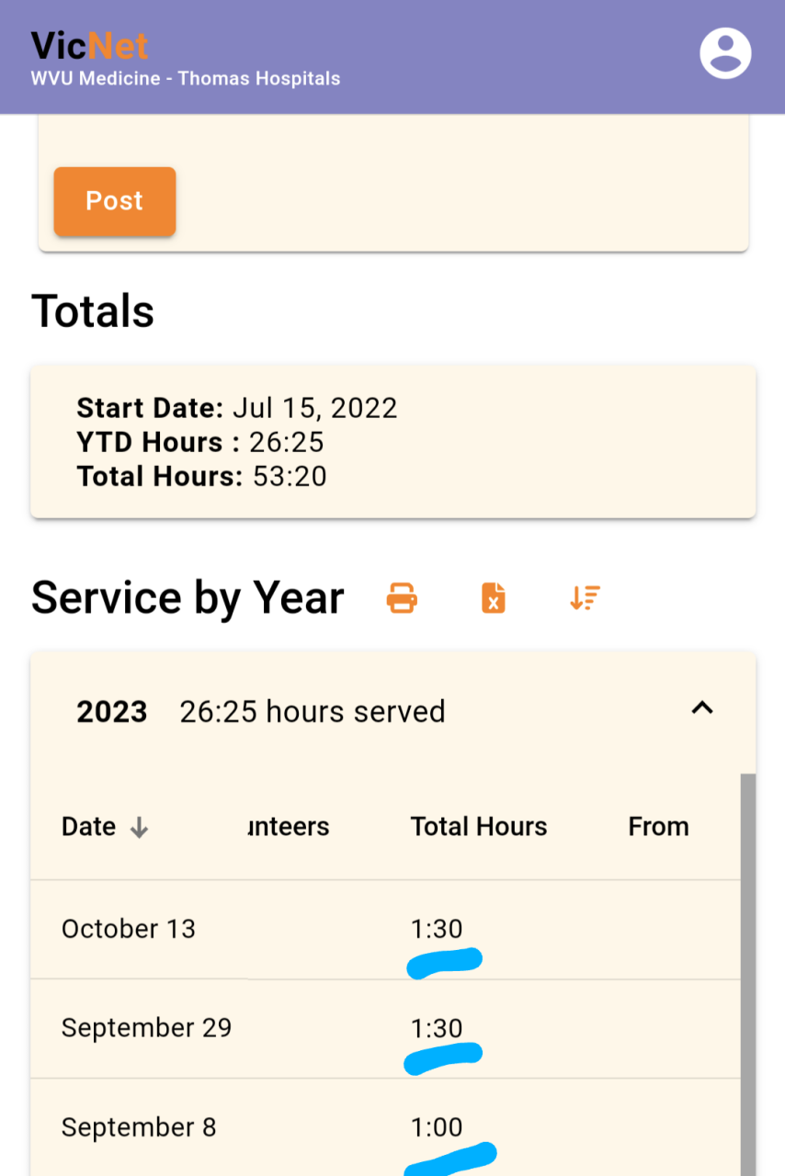Select the October 13 service row

129,929
